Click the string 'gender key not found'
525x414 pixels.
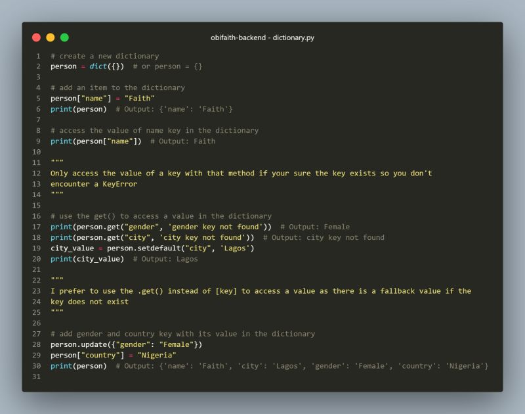point(215,227)
